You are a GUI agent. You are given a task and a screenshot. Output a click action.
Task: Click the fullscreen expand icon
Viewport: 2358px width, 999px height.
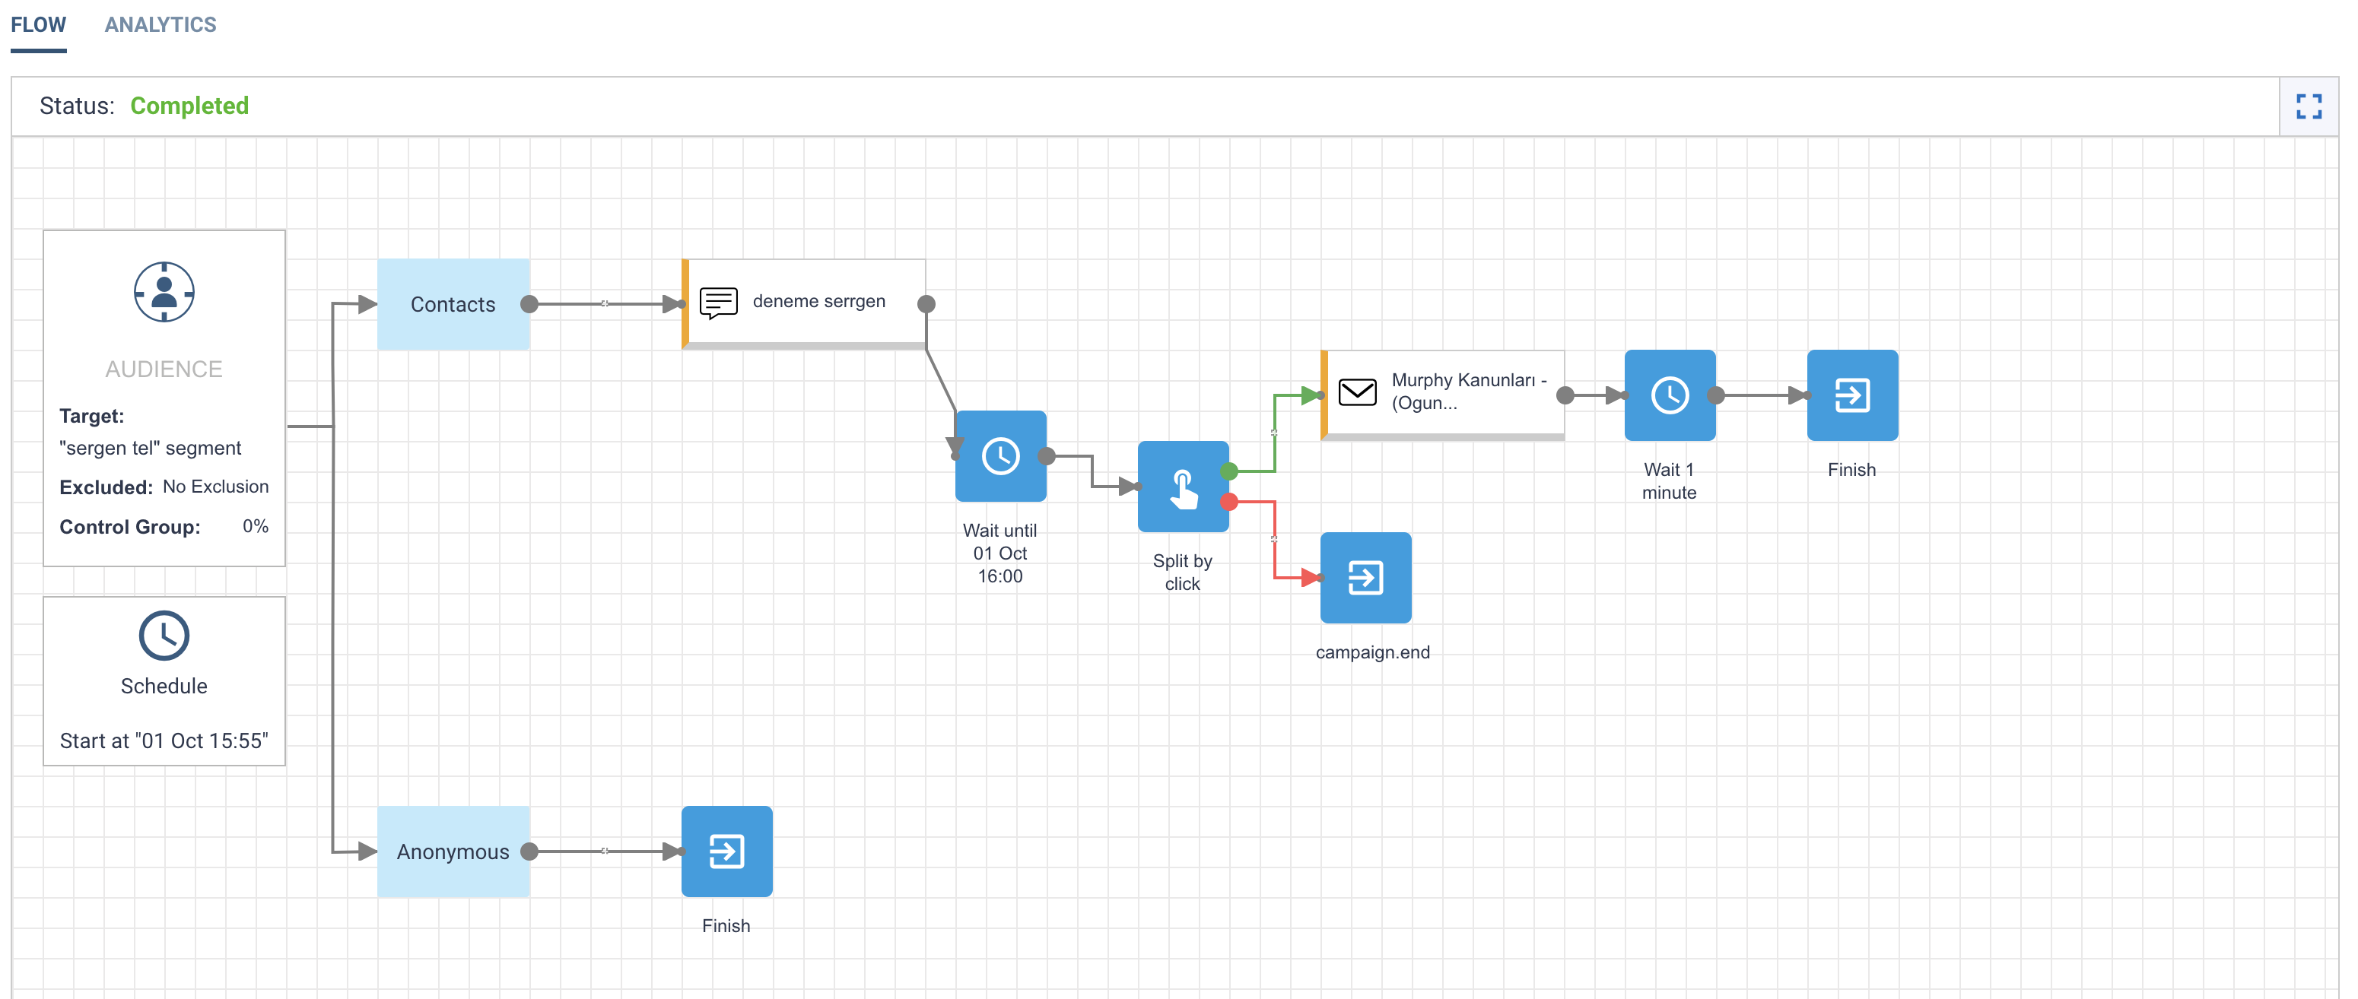click(x=2308, y=106)
